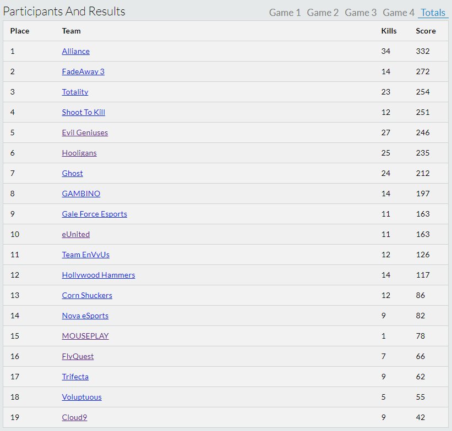Open the Gale Force Esports link
452x431 pixels.
94,214
